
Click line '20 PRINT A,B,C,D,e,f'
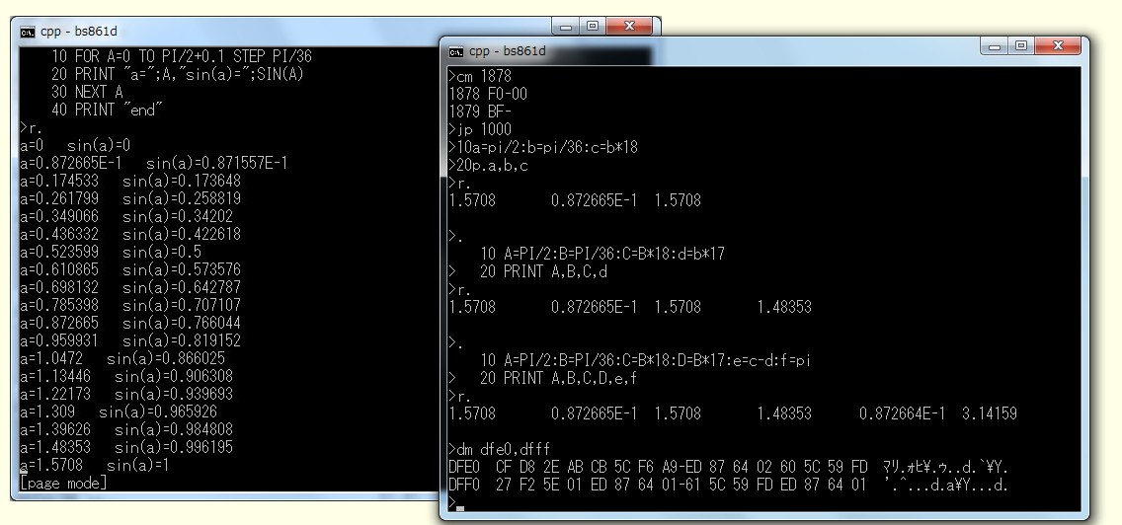(x=558, y=378)
